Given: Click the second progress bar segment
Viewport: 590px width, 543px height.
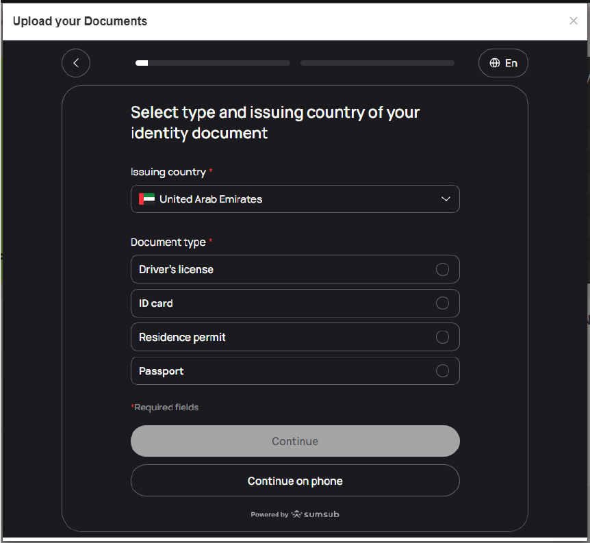Looking at the screenshot, I should click(377, 63).
